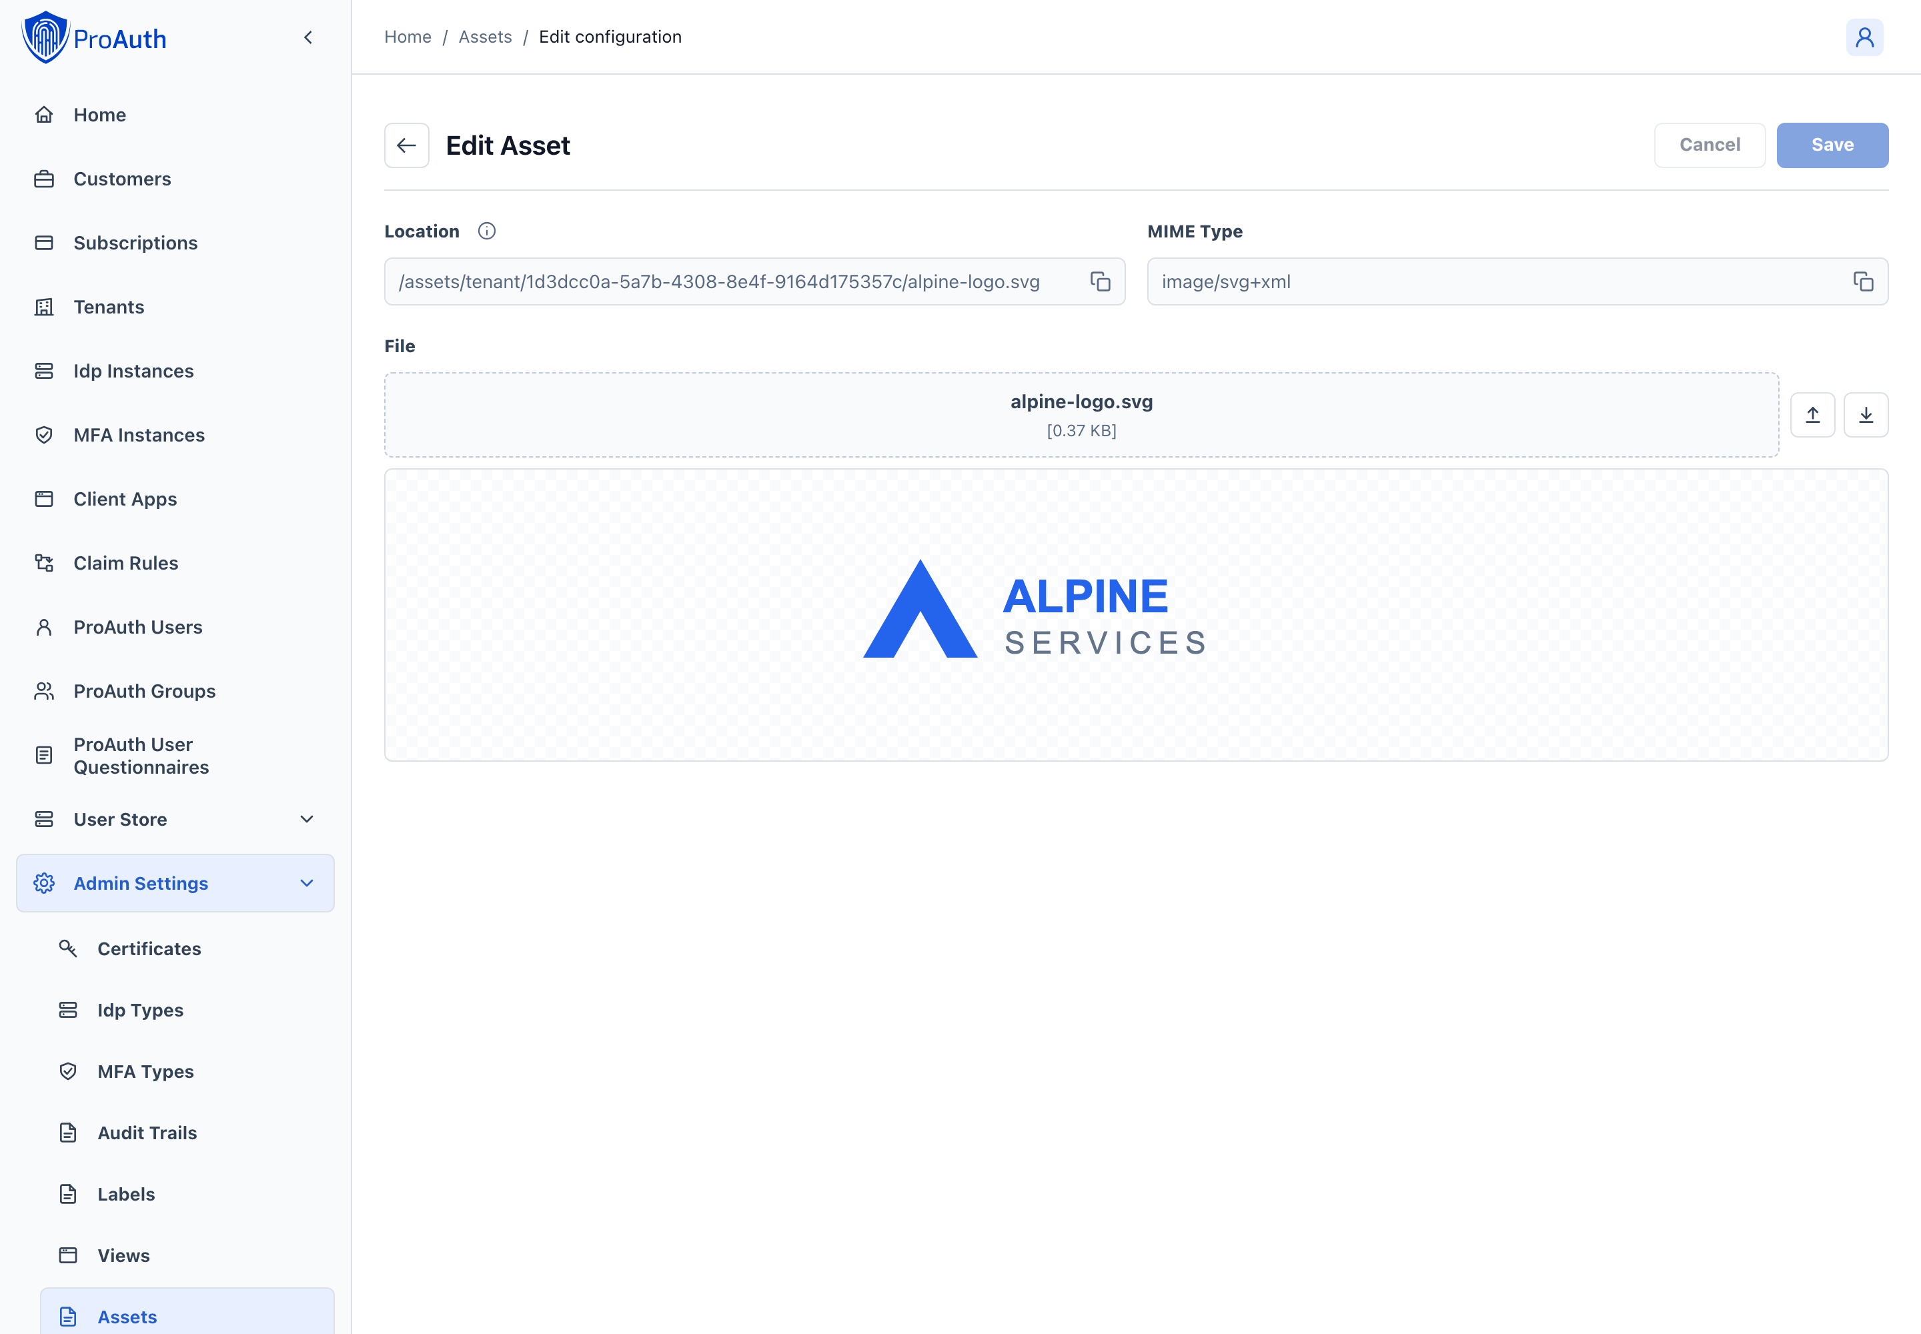Click the MFA Instances shield icon
The height and width of the screenshot is (1334, 1921).
(x=44, y=435)
